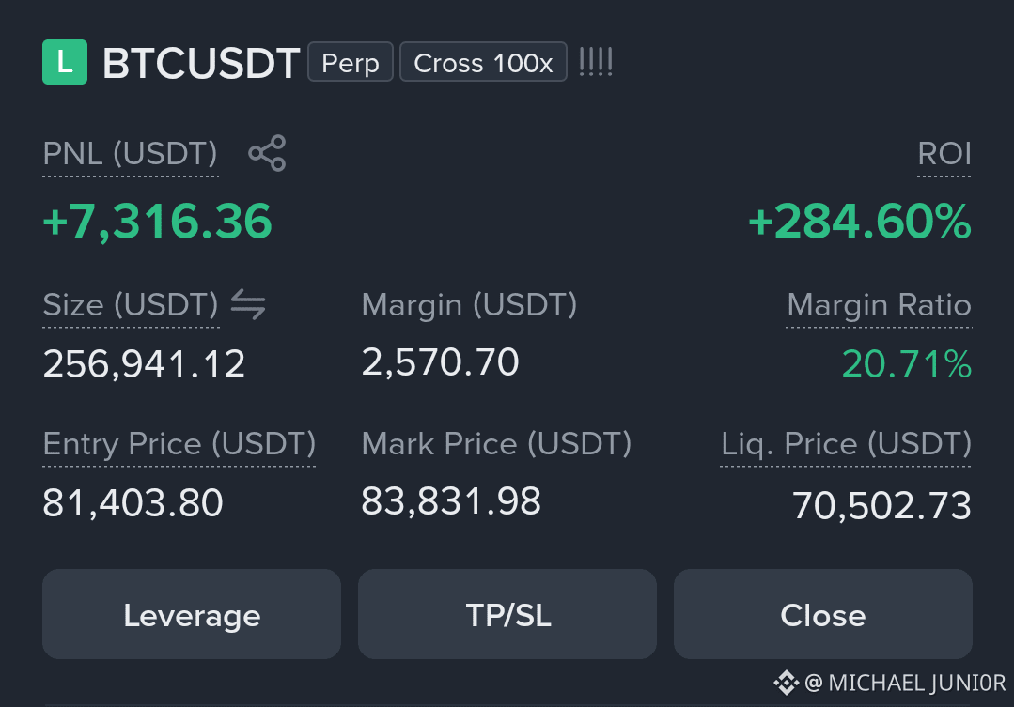Image resolution: width=1014 pixels, height=707 pixels.
Task: Click the ROI label for explanation
Action: point(944,154)
